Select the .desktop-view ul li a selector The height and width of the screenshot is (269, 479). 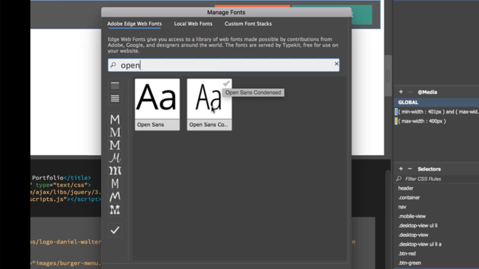click(420, 244)
